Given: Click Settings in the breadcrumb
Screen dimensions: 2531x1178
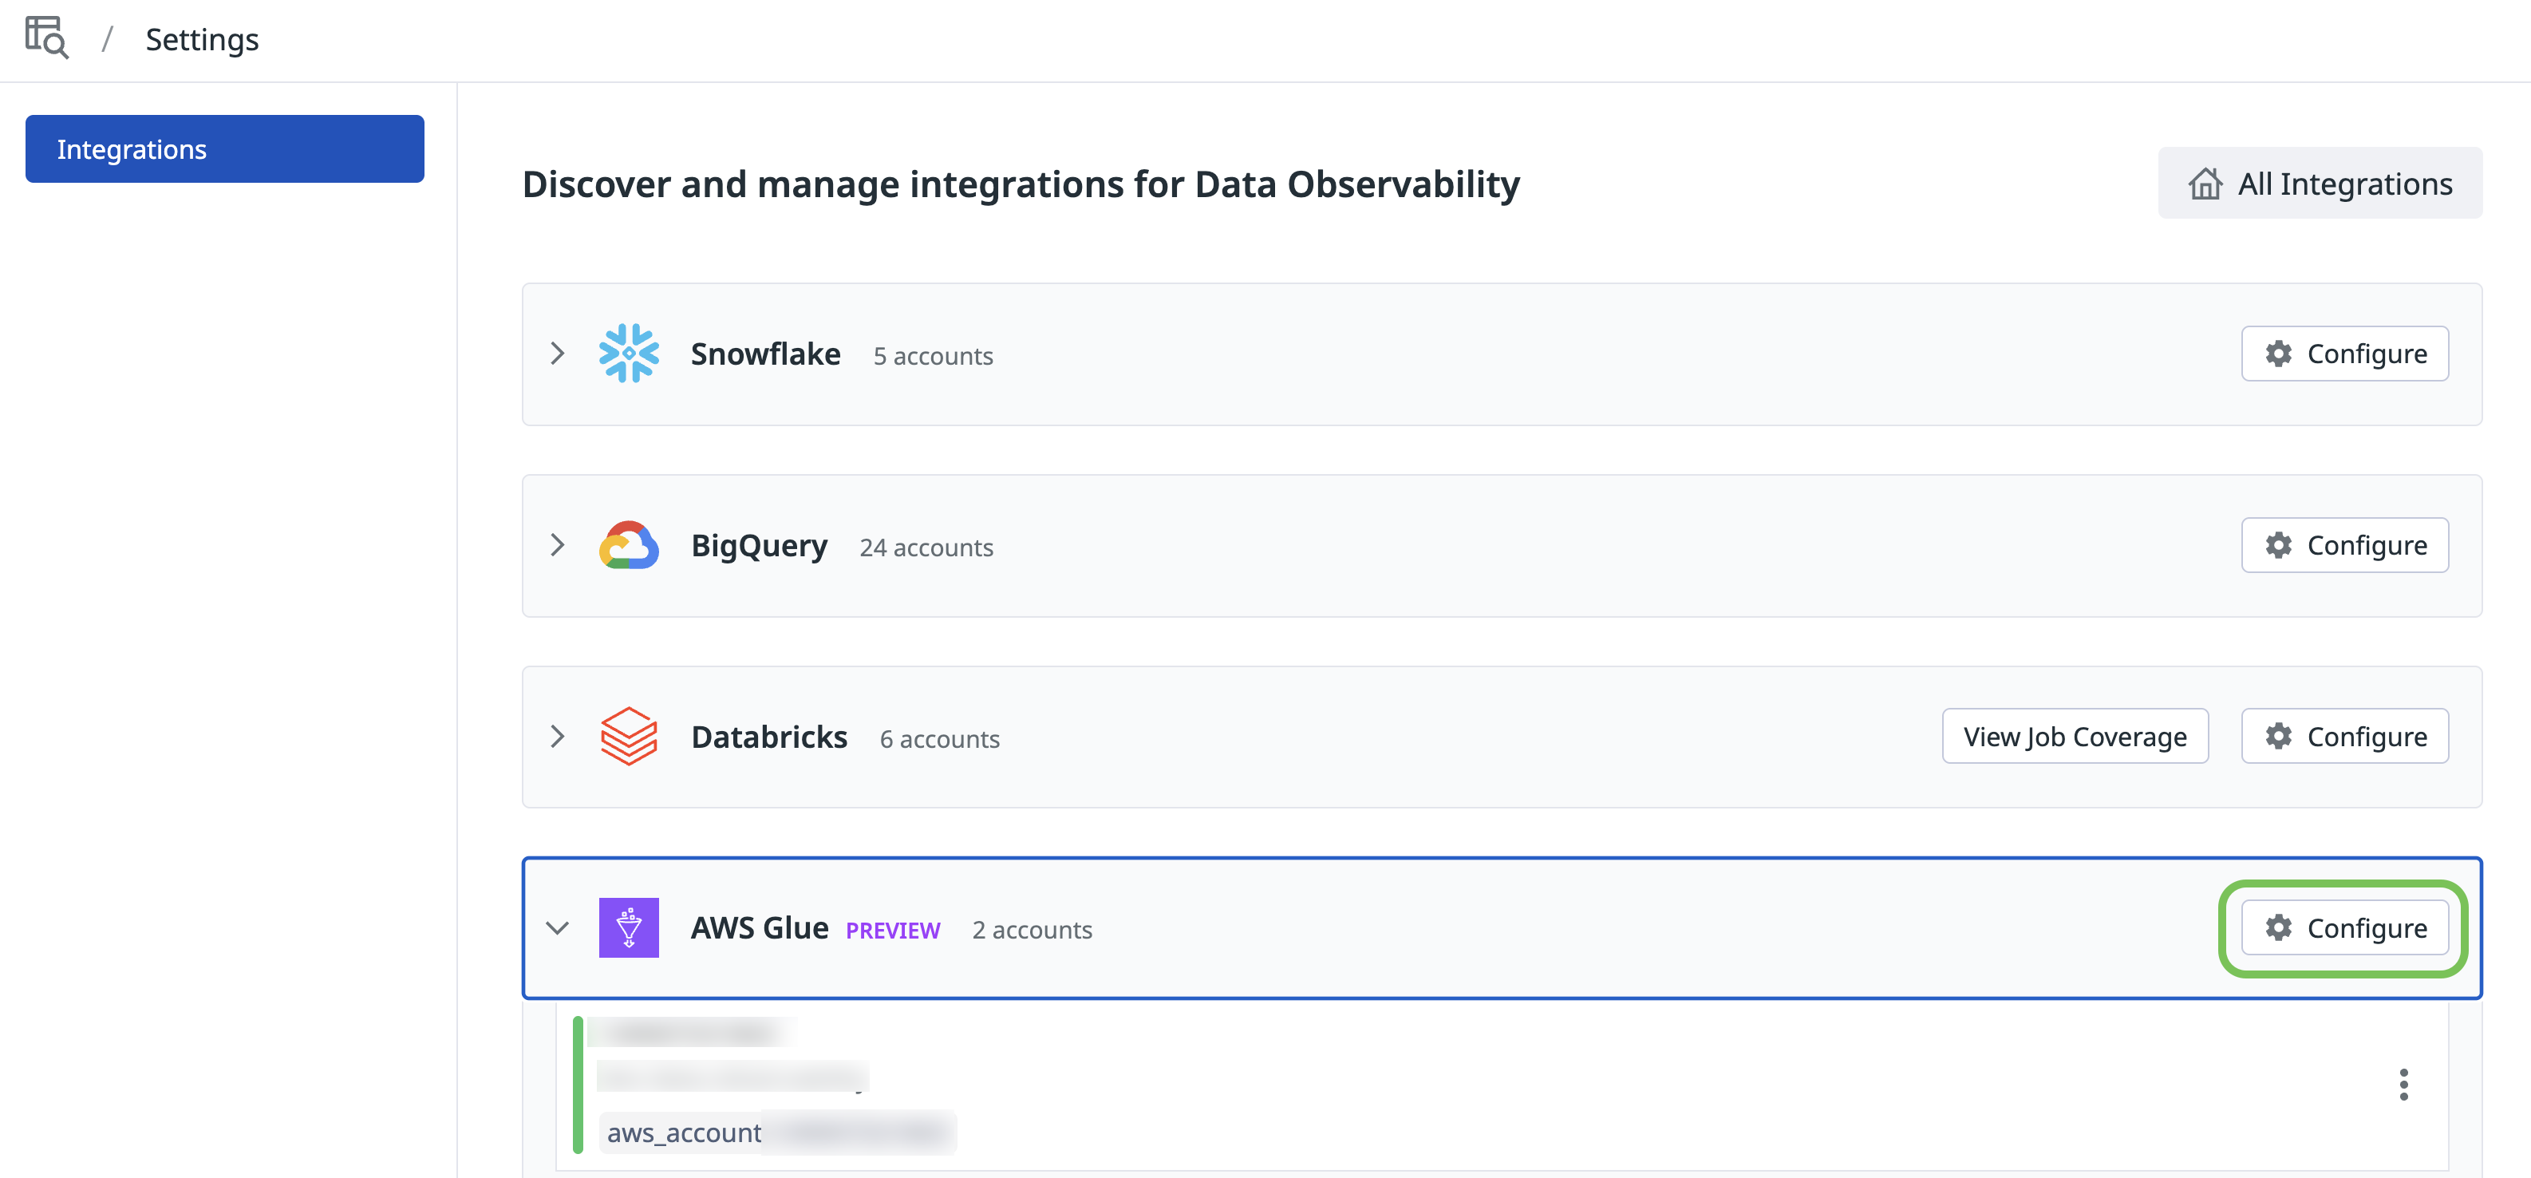Looking at the screenshot, I should coord(201,39).
